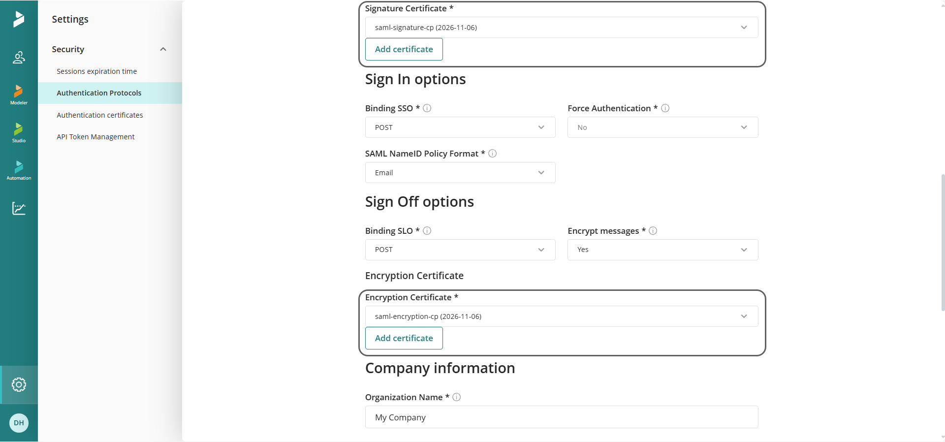Show info tooltip for Force Authentication
Viewport: 945px width, 442px height.
tap(665, 108)
